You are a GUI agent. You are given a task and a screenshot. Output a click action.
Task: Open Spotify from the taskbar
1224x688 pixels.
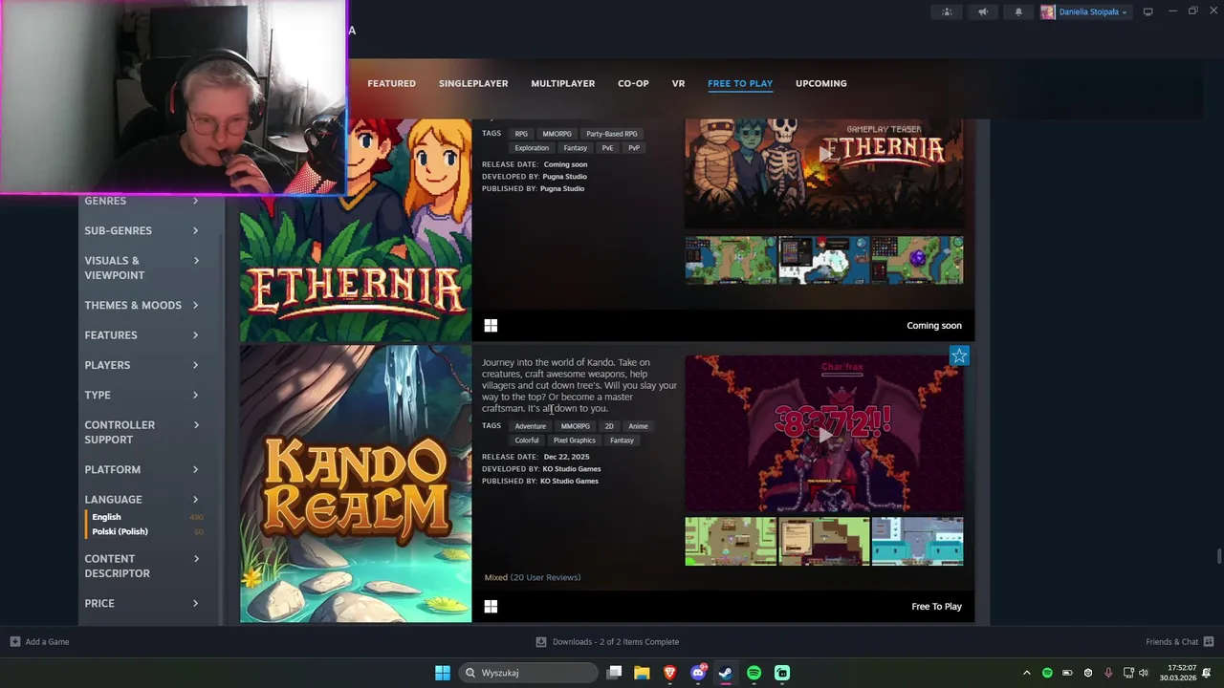pyautogui.click(x=754, y=673)
